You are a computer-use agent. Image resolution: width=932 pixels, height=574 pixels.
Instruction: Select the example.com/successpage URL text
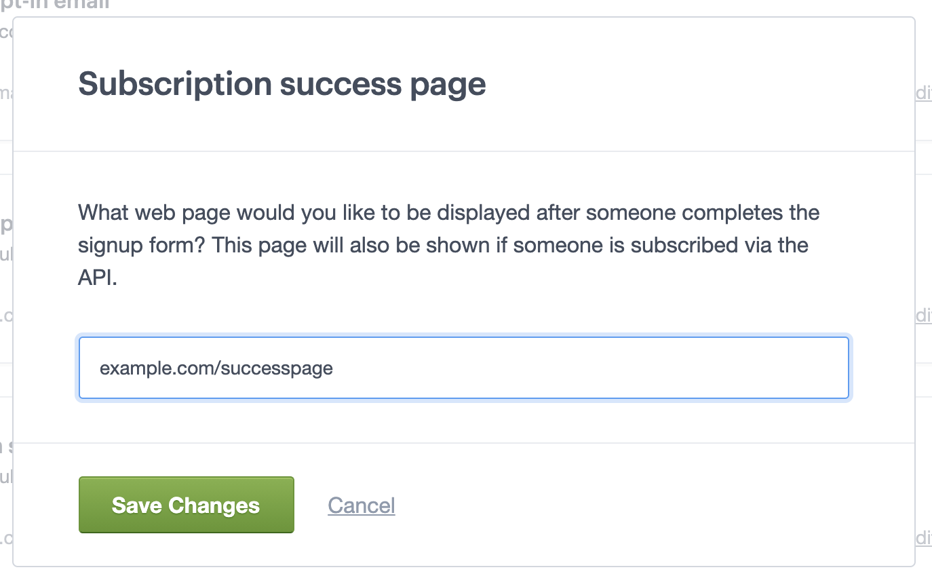[216, 368]
